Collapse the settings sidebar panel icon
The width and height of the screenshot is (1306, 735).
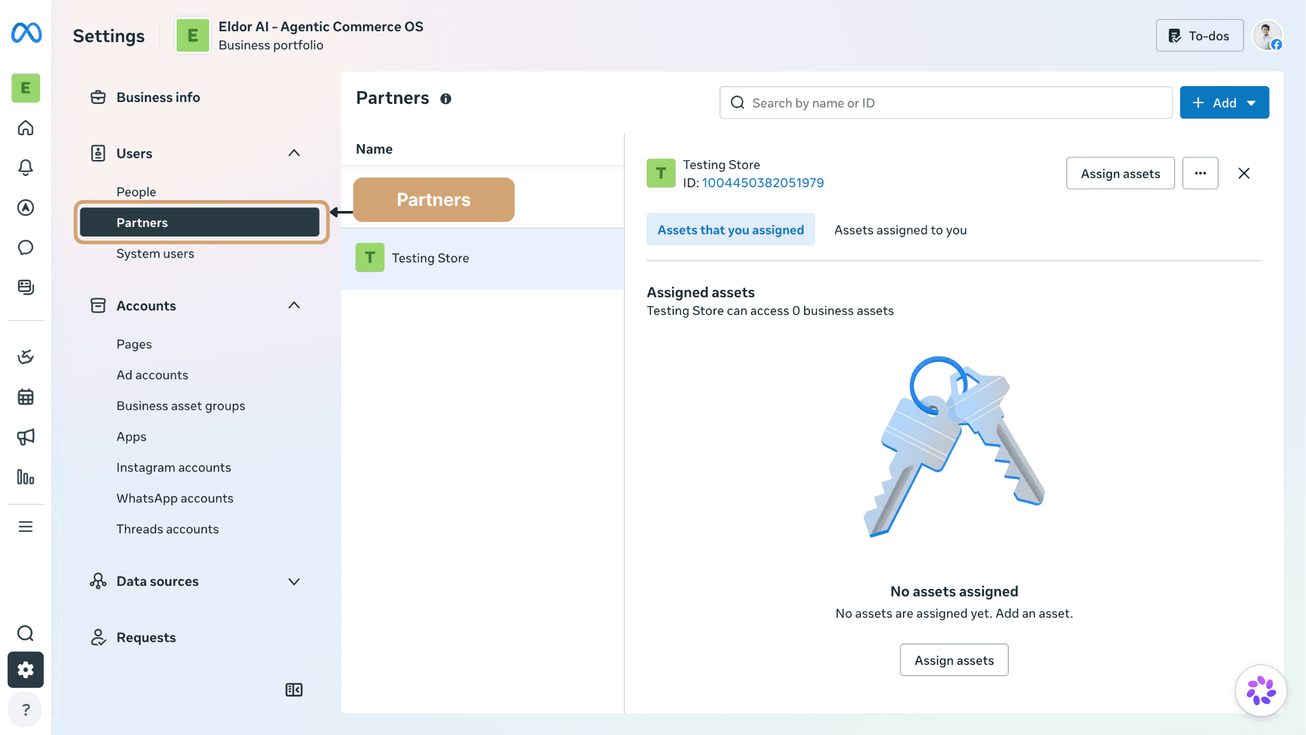(x=294, y=690)
